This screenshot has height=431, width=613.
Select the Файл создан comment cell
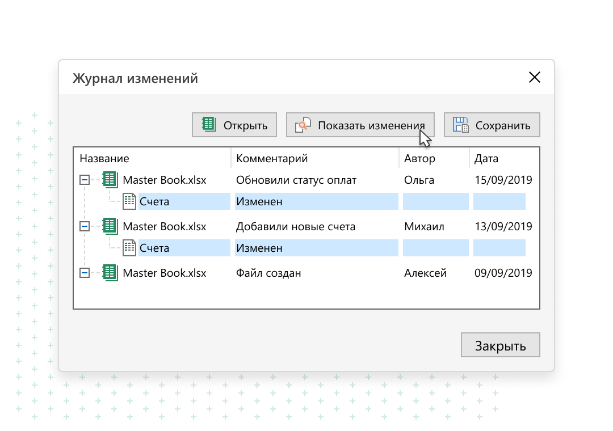(x=268, y=273)
